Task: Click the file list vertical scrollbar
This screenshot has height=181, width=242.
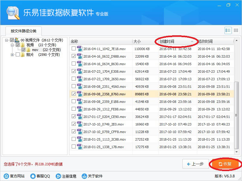Action: pyautogui.click(x=236, y=91)
